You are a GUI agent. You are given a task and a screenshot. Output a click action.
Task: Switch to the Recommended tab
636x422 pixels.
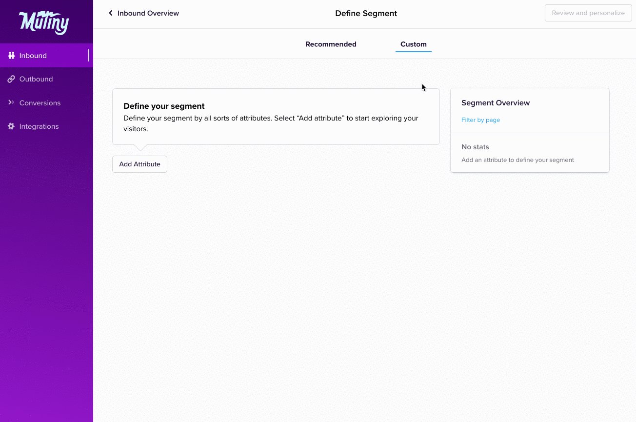click(331, 44)
